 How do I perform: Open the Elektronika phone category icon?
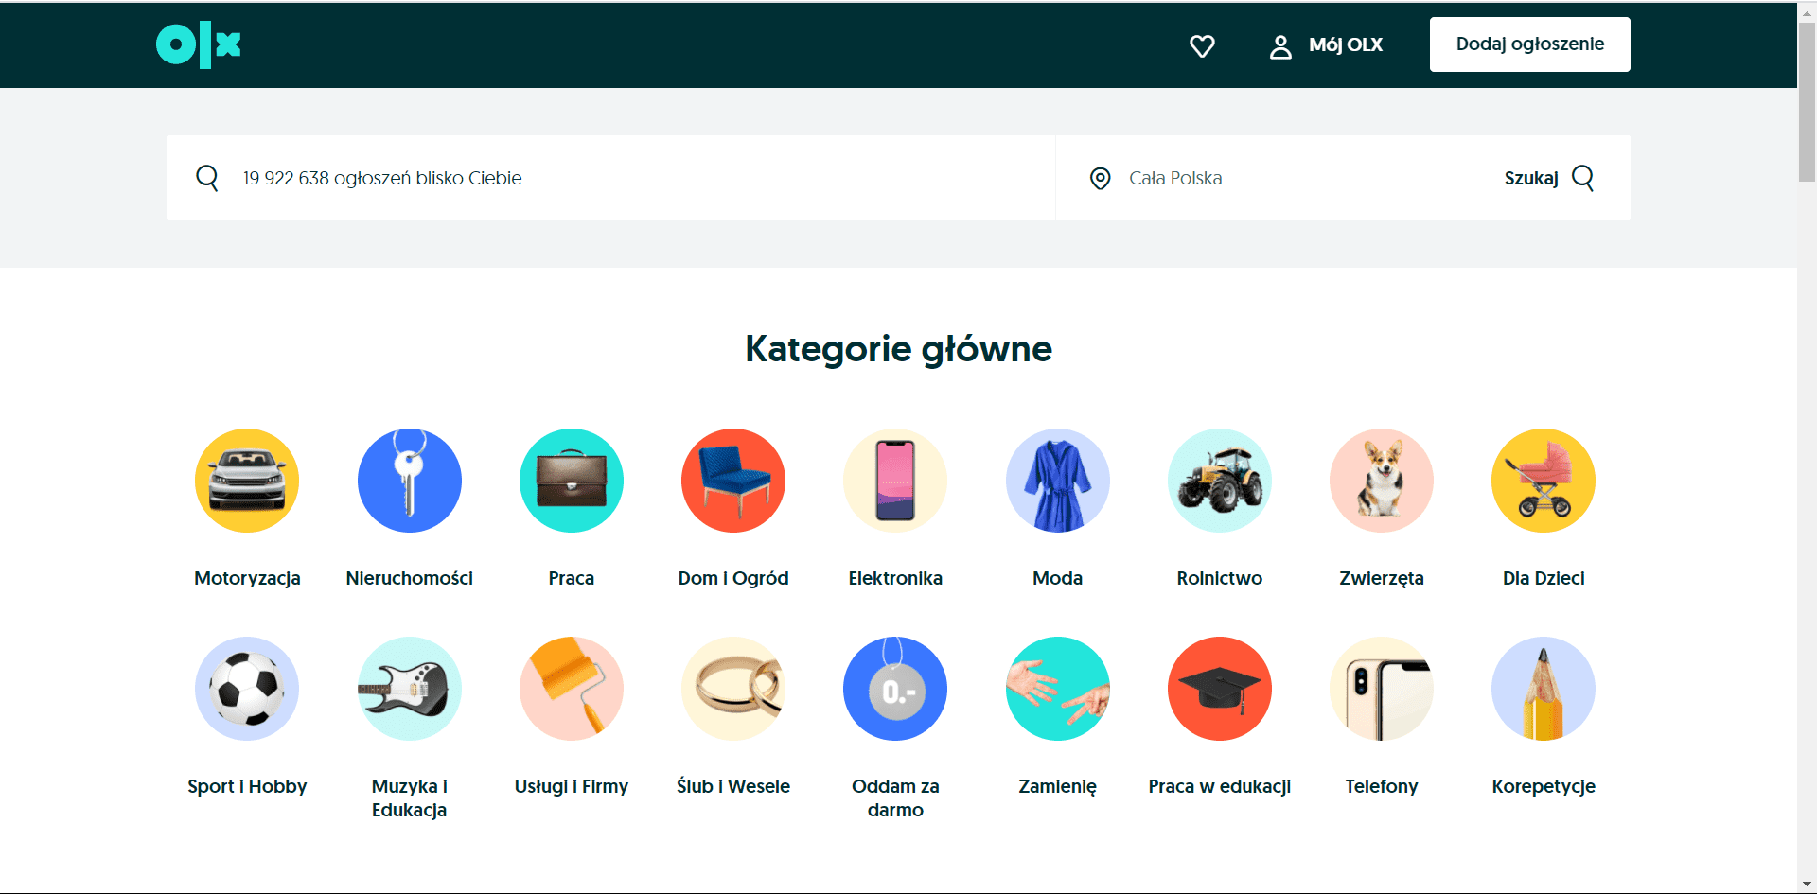pyautogui.click(x=895, y=481)
